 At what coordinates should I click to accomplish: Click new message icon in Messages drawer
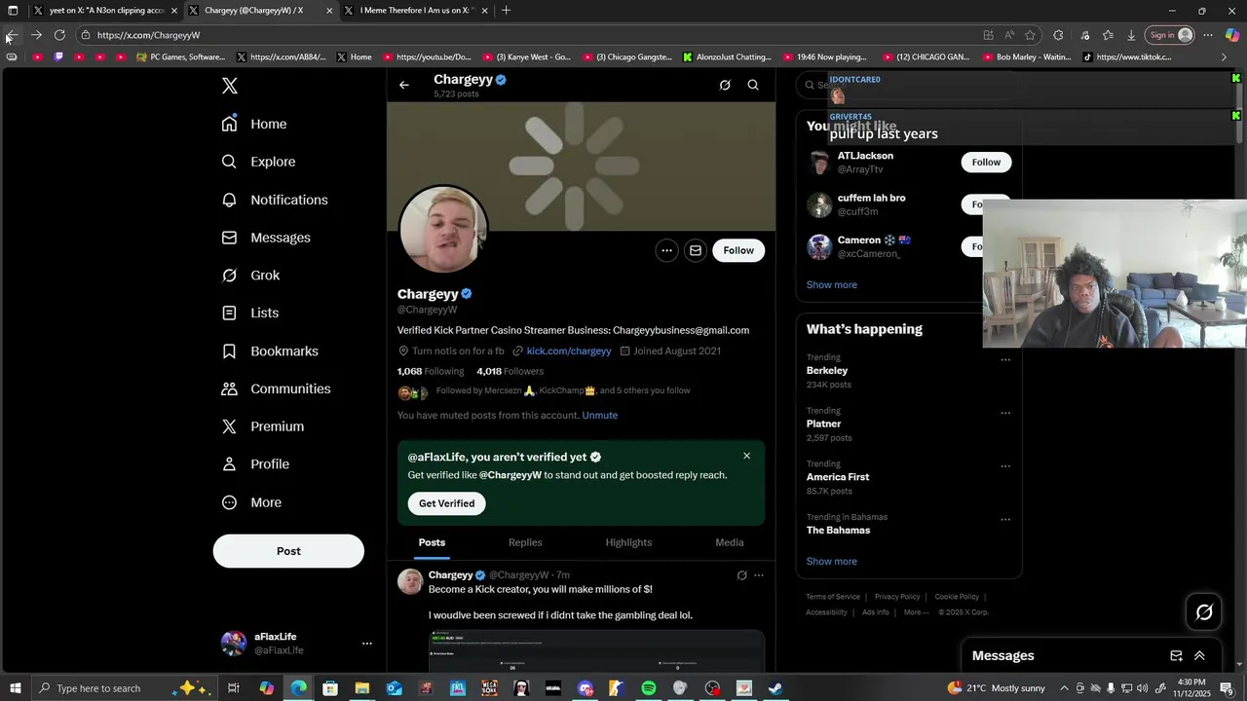coord(1176,656)
